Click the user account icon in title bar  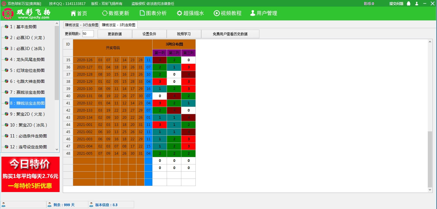pyautogui.click(x=417, y=3)
